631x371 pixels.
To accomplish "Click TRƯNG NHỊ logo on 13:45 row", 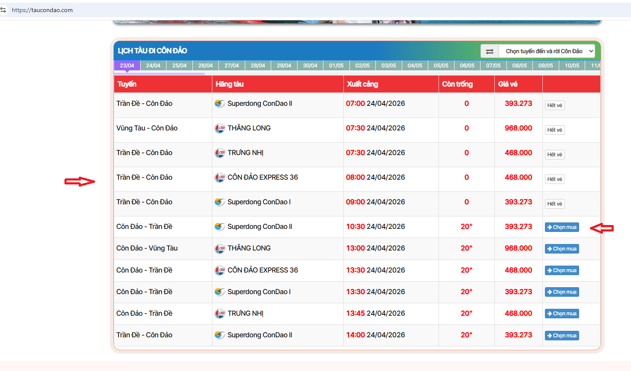I will [x=220, y=314].
